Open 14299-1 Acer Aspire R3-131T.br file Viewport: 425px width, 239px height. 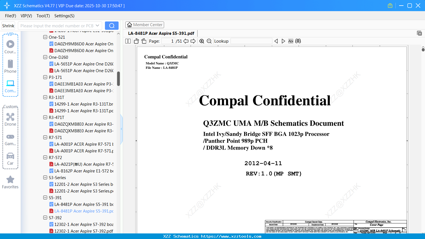[81, 104]
